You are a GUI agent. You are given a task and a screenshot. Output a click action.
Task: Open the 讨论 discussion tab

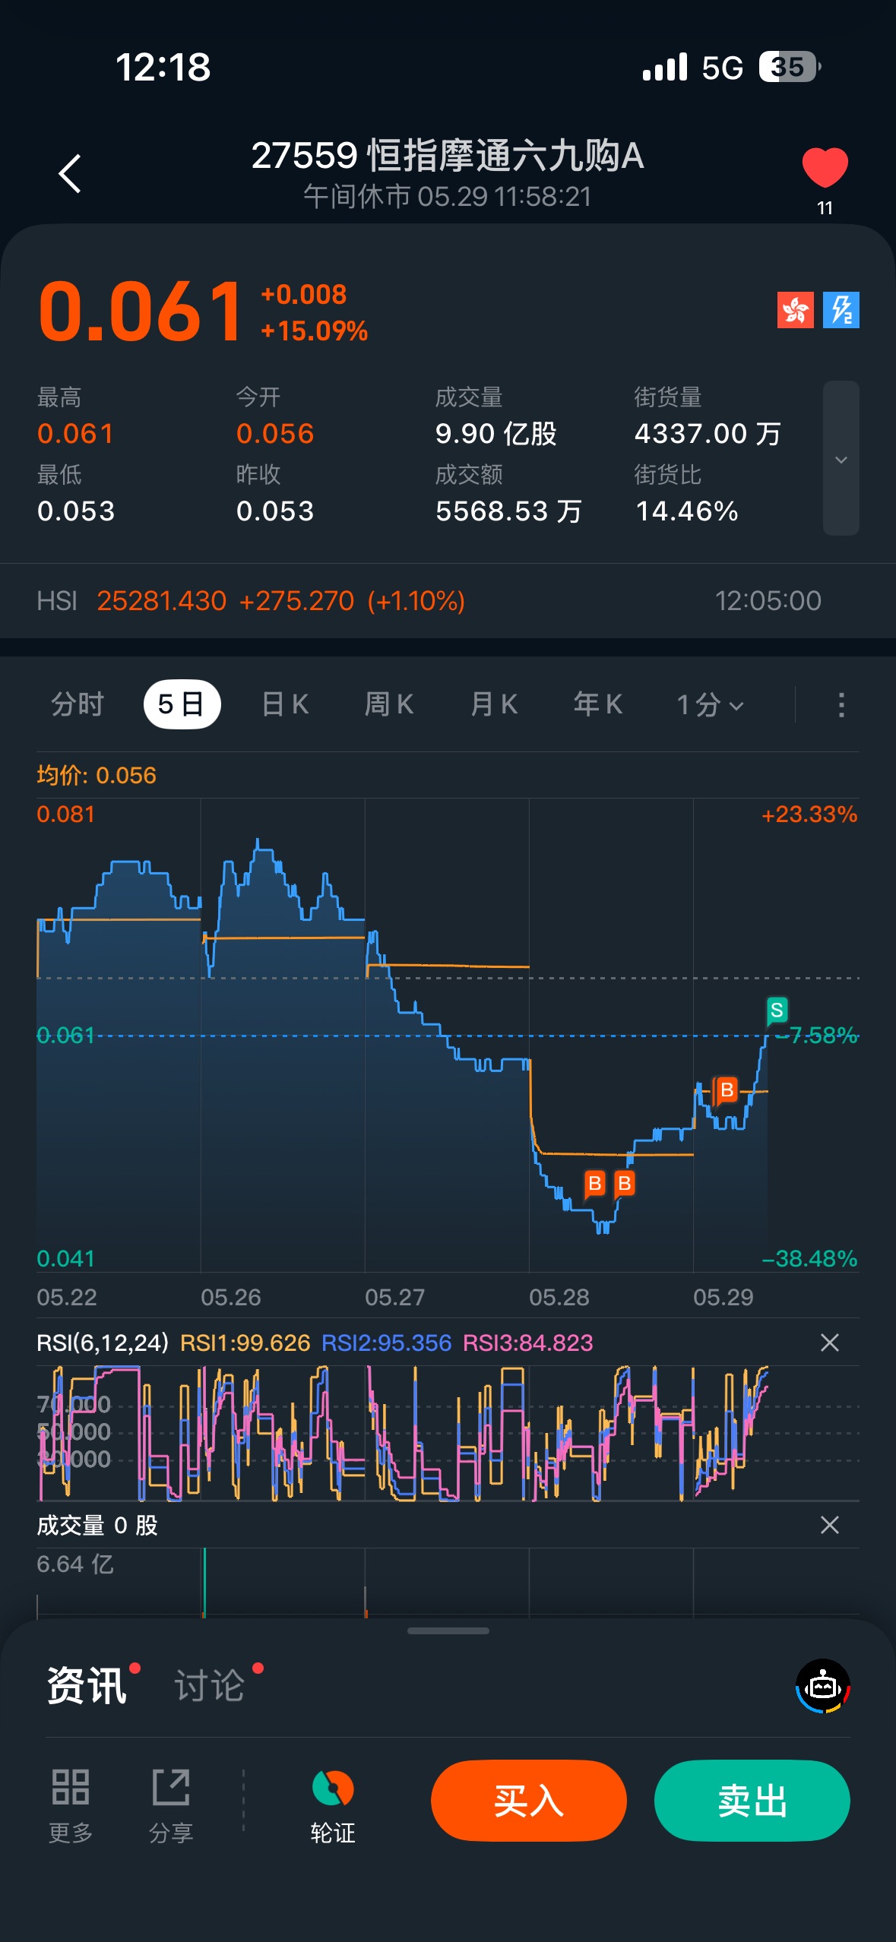[x=210, y=1686]
